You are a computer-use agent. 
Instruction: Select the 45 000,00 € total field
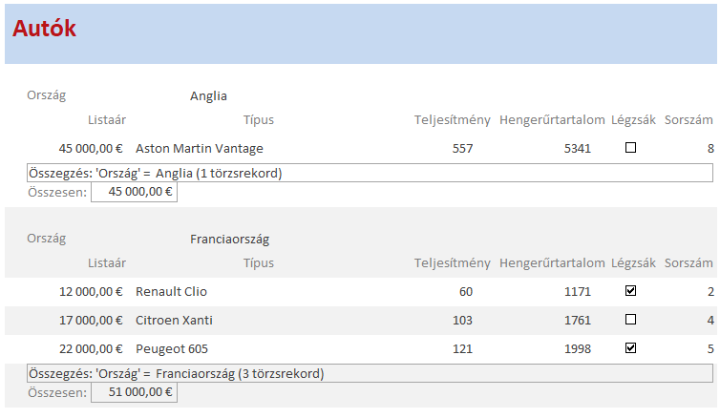coord(134,192)
